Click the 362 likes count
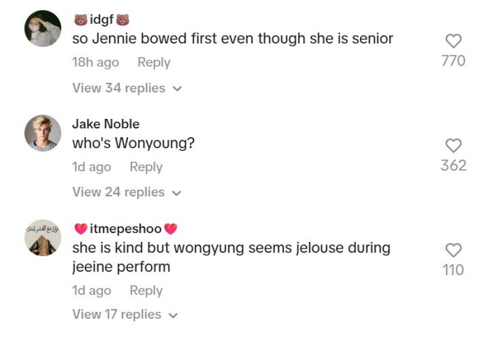 (x=453, y=165)
